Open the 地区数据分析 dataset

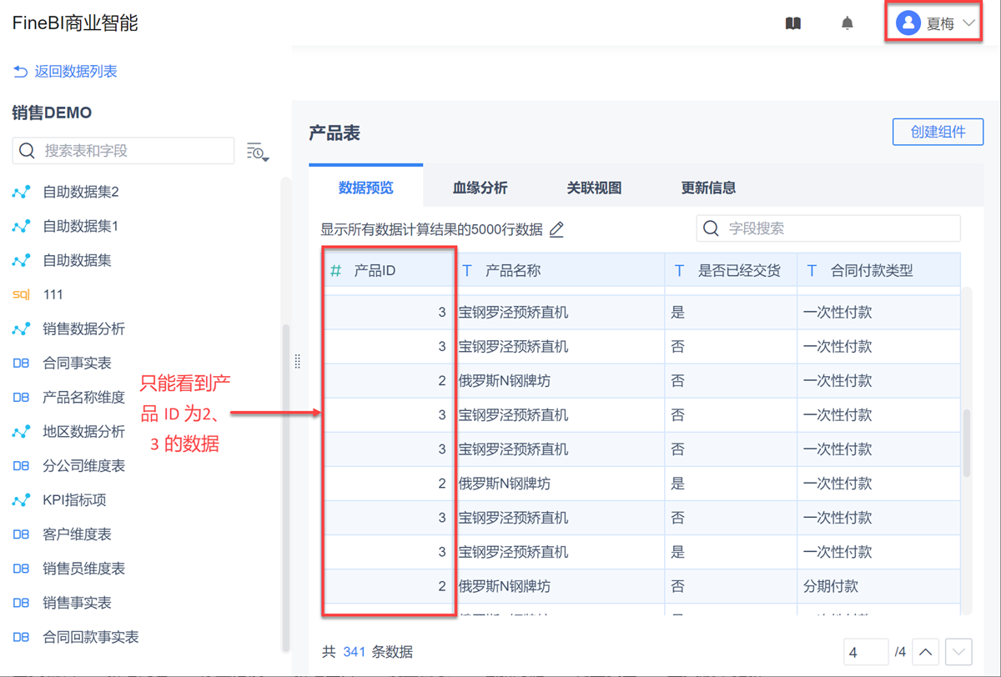[83, 431]
